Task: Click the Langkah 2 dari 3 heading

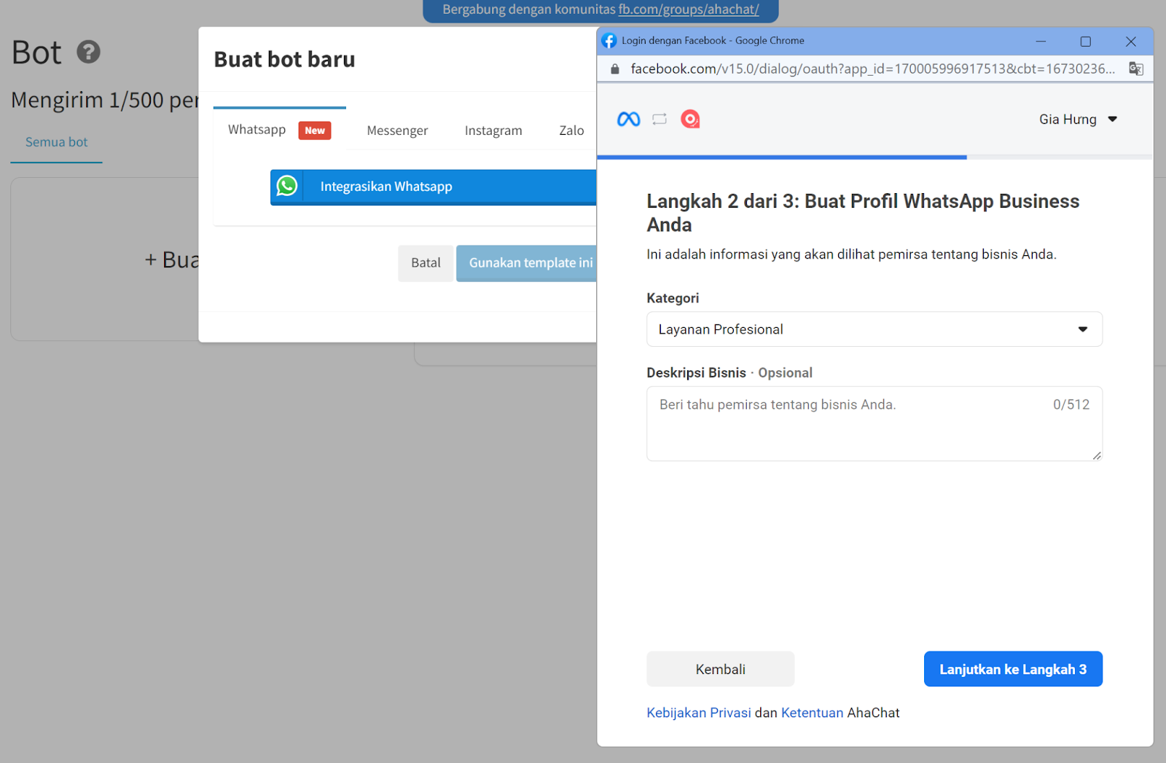Action: (863, 213)
